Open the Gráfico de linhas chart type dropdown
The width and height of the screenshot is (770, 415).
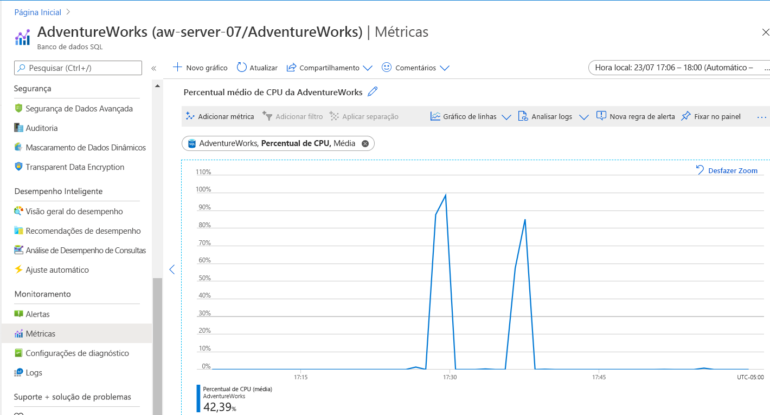(506, 117)
